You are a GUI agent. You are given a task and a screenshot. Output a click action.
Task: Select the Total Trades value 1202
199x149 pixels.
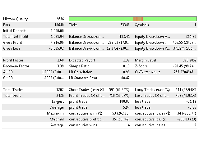60,90
